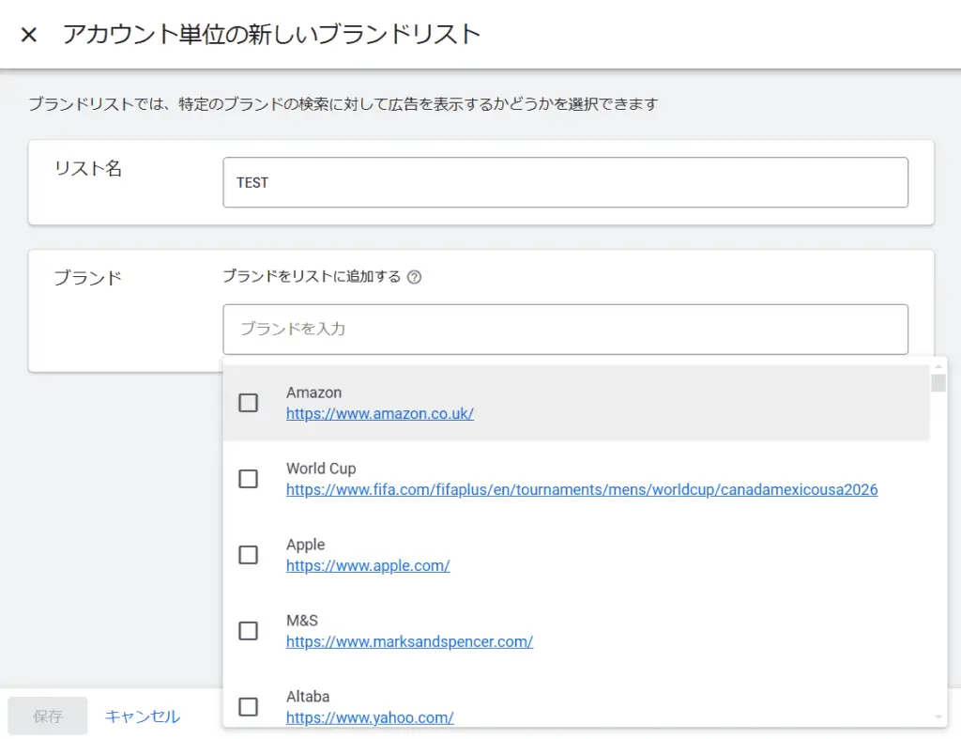Select the Apple brand checkbox
961x739 pixels.
[248, 555]
